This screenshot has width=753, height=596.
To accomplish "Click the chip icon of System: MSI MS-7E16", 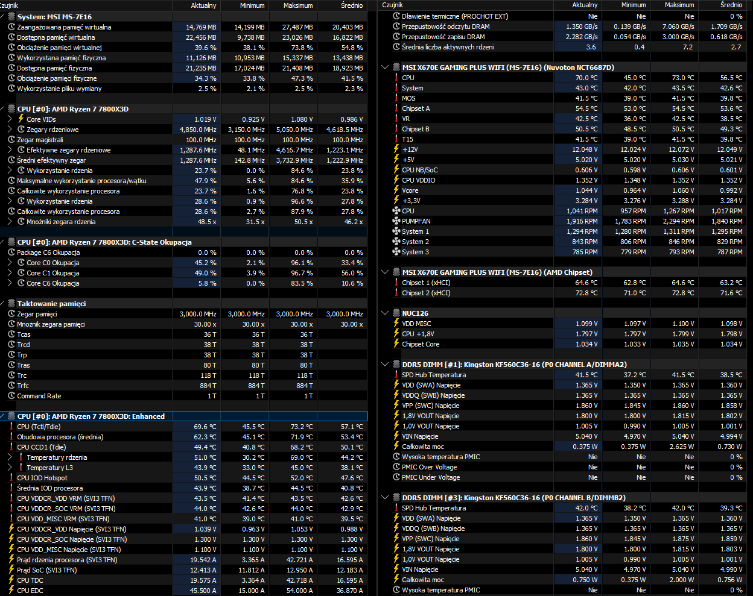I will pos(11,17).
